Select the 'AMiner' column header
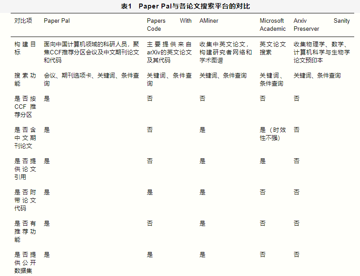 (209, 21)
